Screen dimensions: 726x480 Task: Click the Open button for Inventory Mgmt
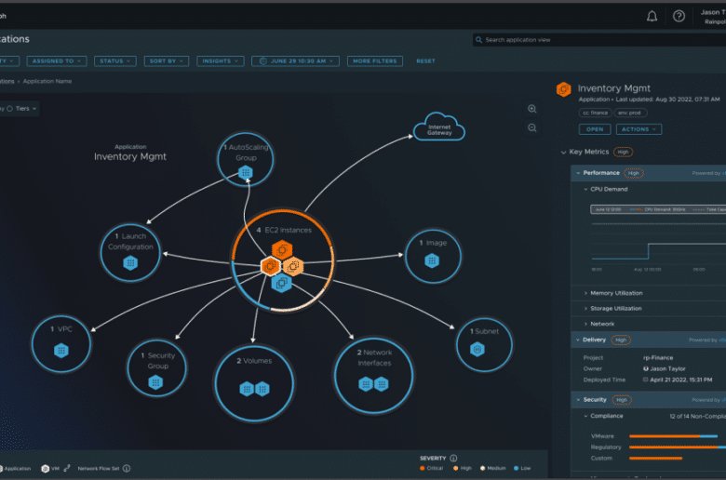pyautogui.click(x=595, y=129)
